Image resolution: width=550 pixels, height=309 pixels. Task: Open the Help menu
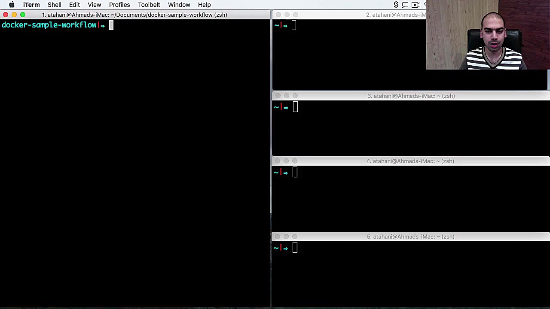coord(205,5)
